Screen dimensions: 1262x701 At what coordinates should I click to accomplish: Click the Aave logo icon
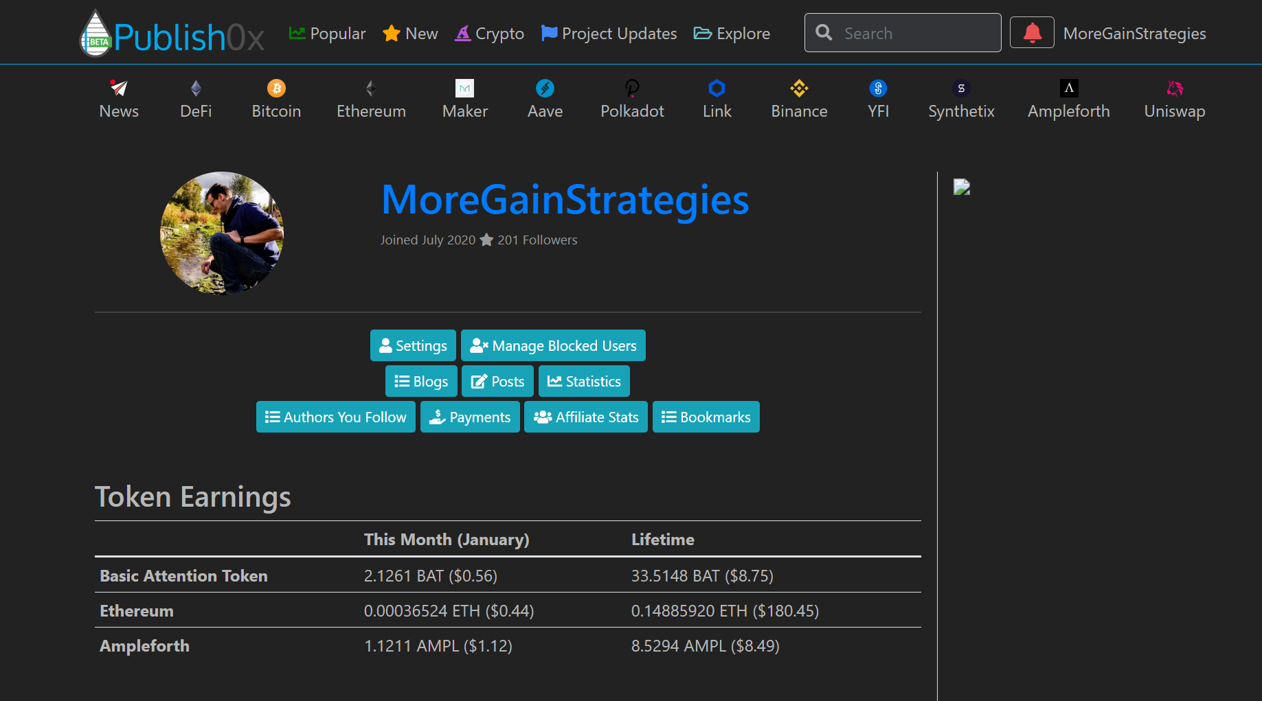(545, 88)
